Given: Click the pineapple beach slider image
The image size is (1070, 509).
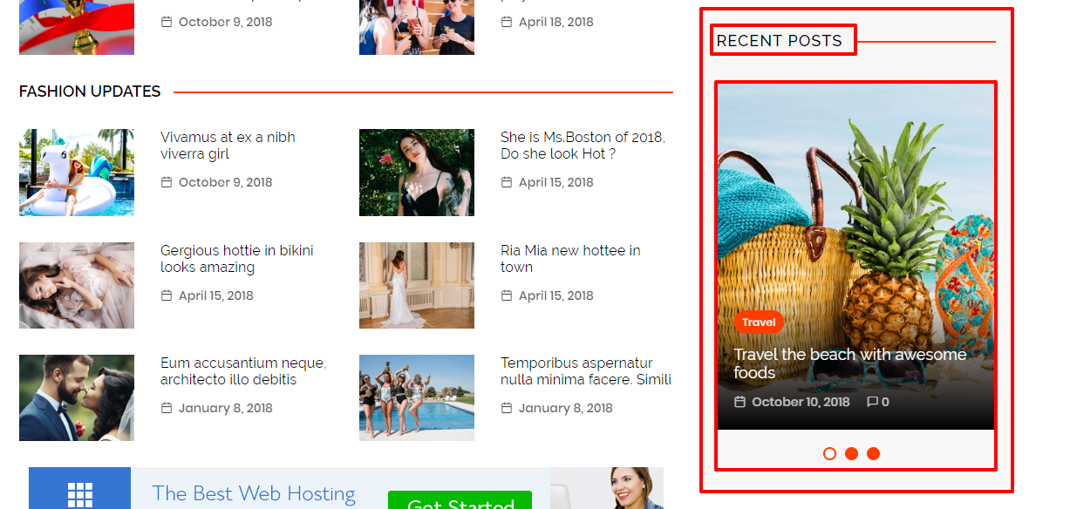Looking at the screenshot, I should click(x=855, y=256).
